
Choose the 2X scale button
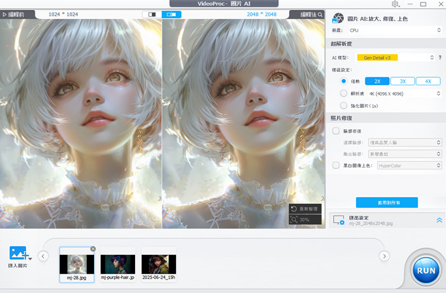[377, 81]
